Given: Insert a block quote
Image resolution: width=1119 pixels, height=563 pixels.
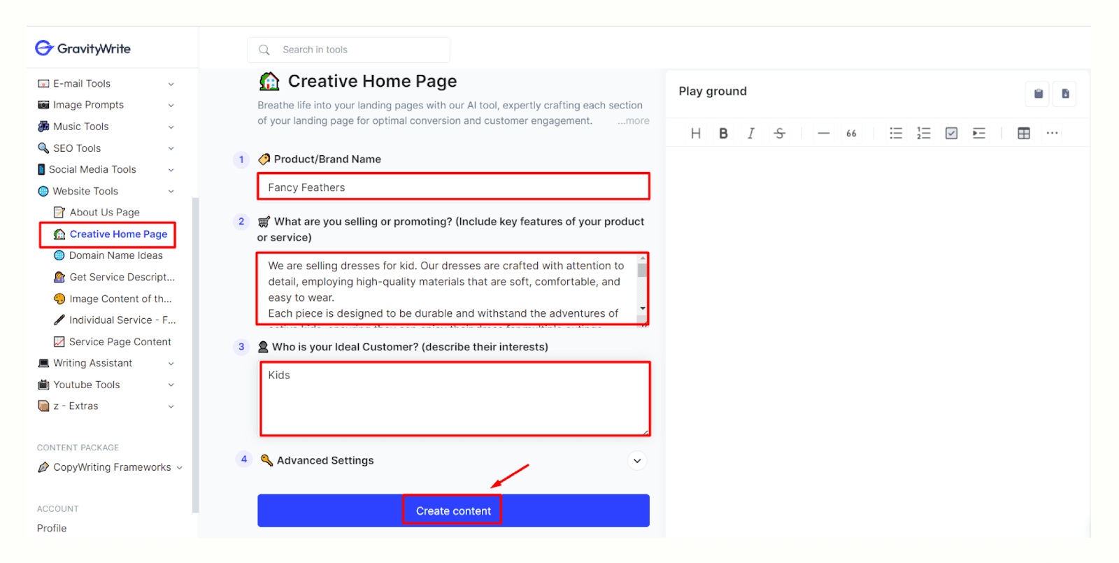Looking at the screenshot, I should [x=851, y=134].
